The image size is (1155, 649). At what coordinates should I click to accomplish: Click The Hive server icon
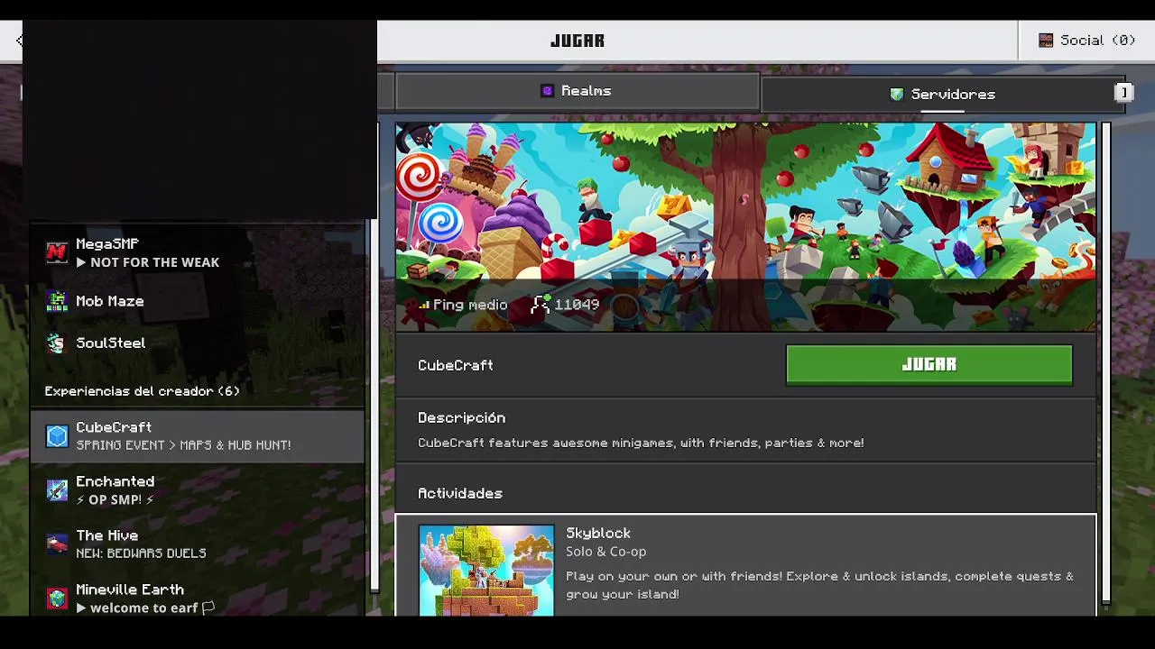click(x=57, y=544)
